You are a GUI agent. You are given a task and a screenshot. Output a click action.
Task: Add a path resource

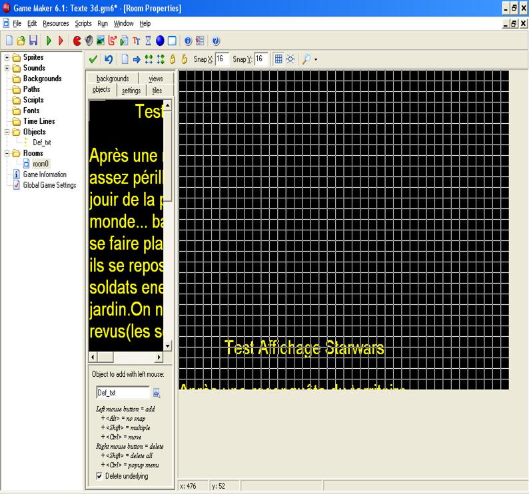click(112, 41)
